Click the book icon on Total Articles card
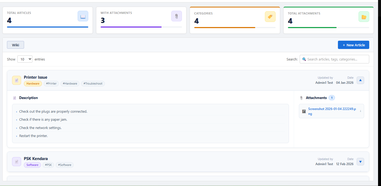 pos(83,16)
